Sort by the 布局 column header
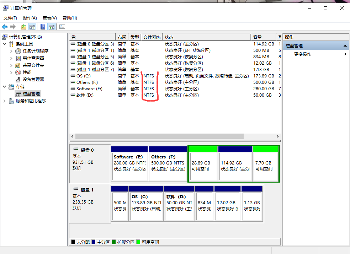This screenshot has height=254, width=350. point(122,37)
